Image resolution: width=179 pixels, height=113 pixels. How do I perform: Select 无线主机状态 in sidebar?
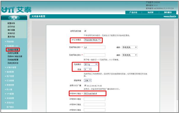point(13,63)
